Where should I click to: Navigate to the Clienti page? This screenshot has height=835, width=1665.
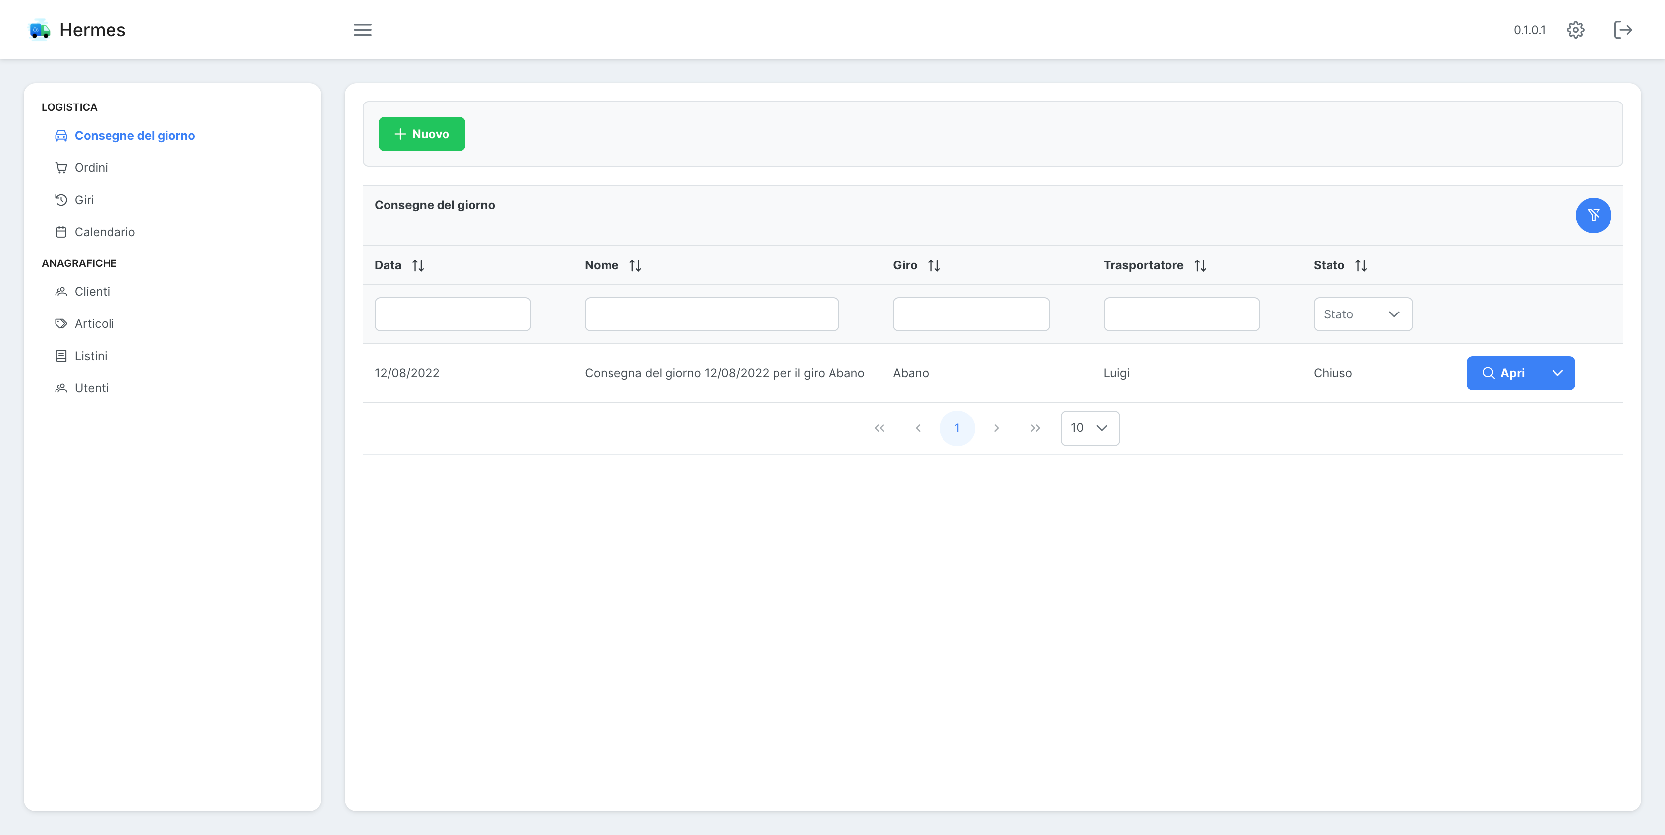coord(92,291)
